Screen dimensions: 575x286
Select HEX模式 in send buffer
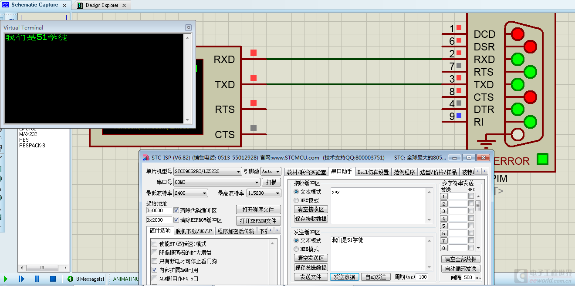[x=296, y=249]
